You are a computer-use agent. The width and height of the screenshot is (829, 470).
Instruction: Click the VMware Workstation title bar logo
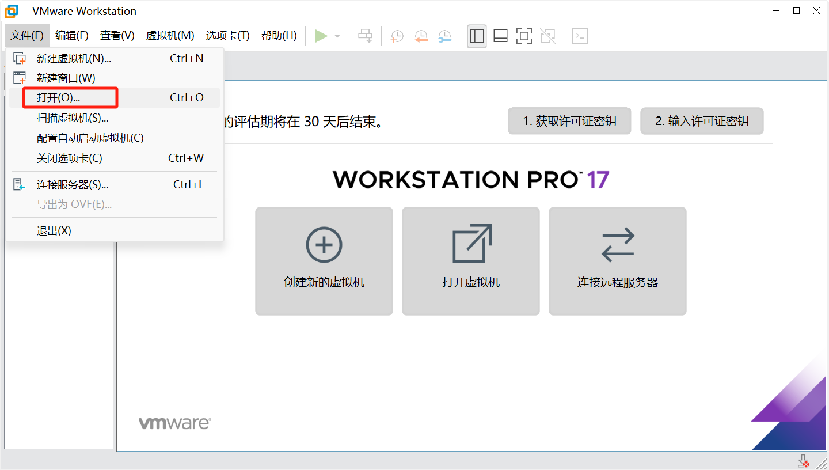click(x=12, y=11)
